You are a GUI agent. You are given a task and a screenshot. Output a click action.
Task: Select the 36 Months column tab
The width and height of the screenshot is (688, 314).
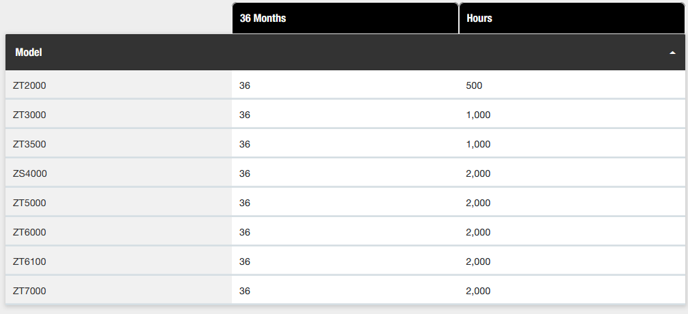[345, 18]
